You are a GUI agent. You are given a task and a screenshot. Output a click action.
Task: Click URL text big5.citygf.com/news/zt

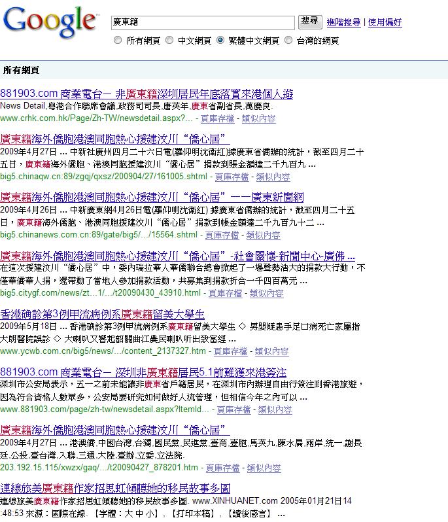click(x=100, y=293)
